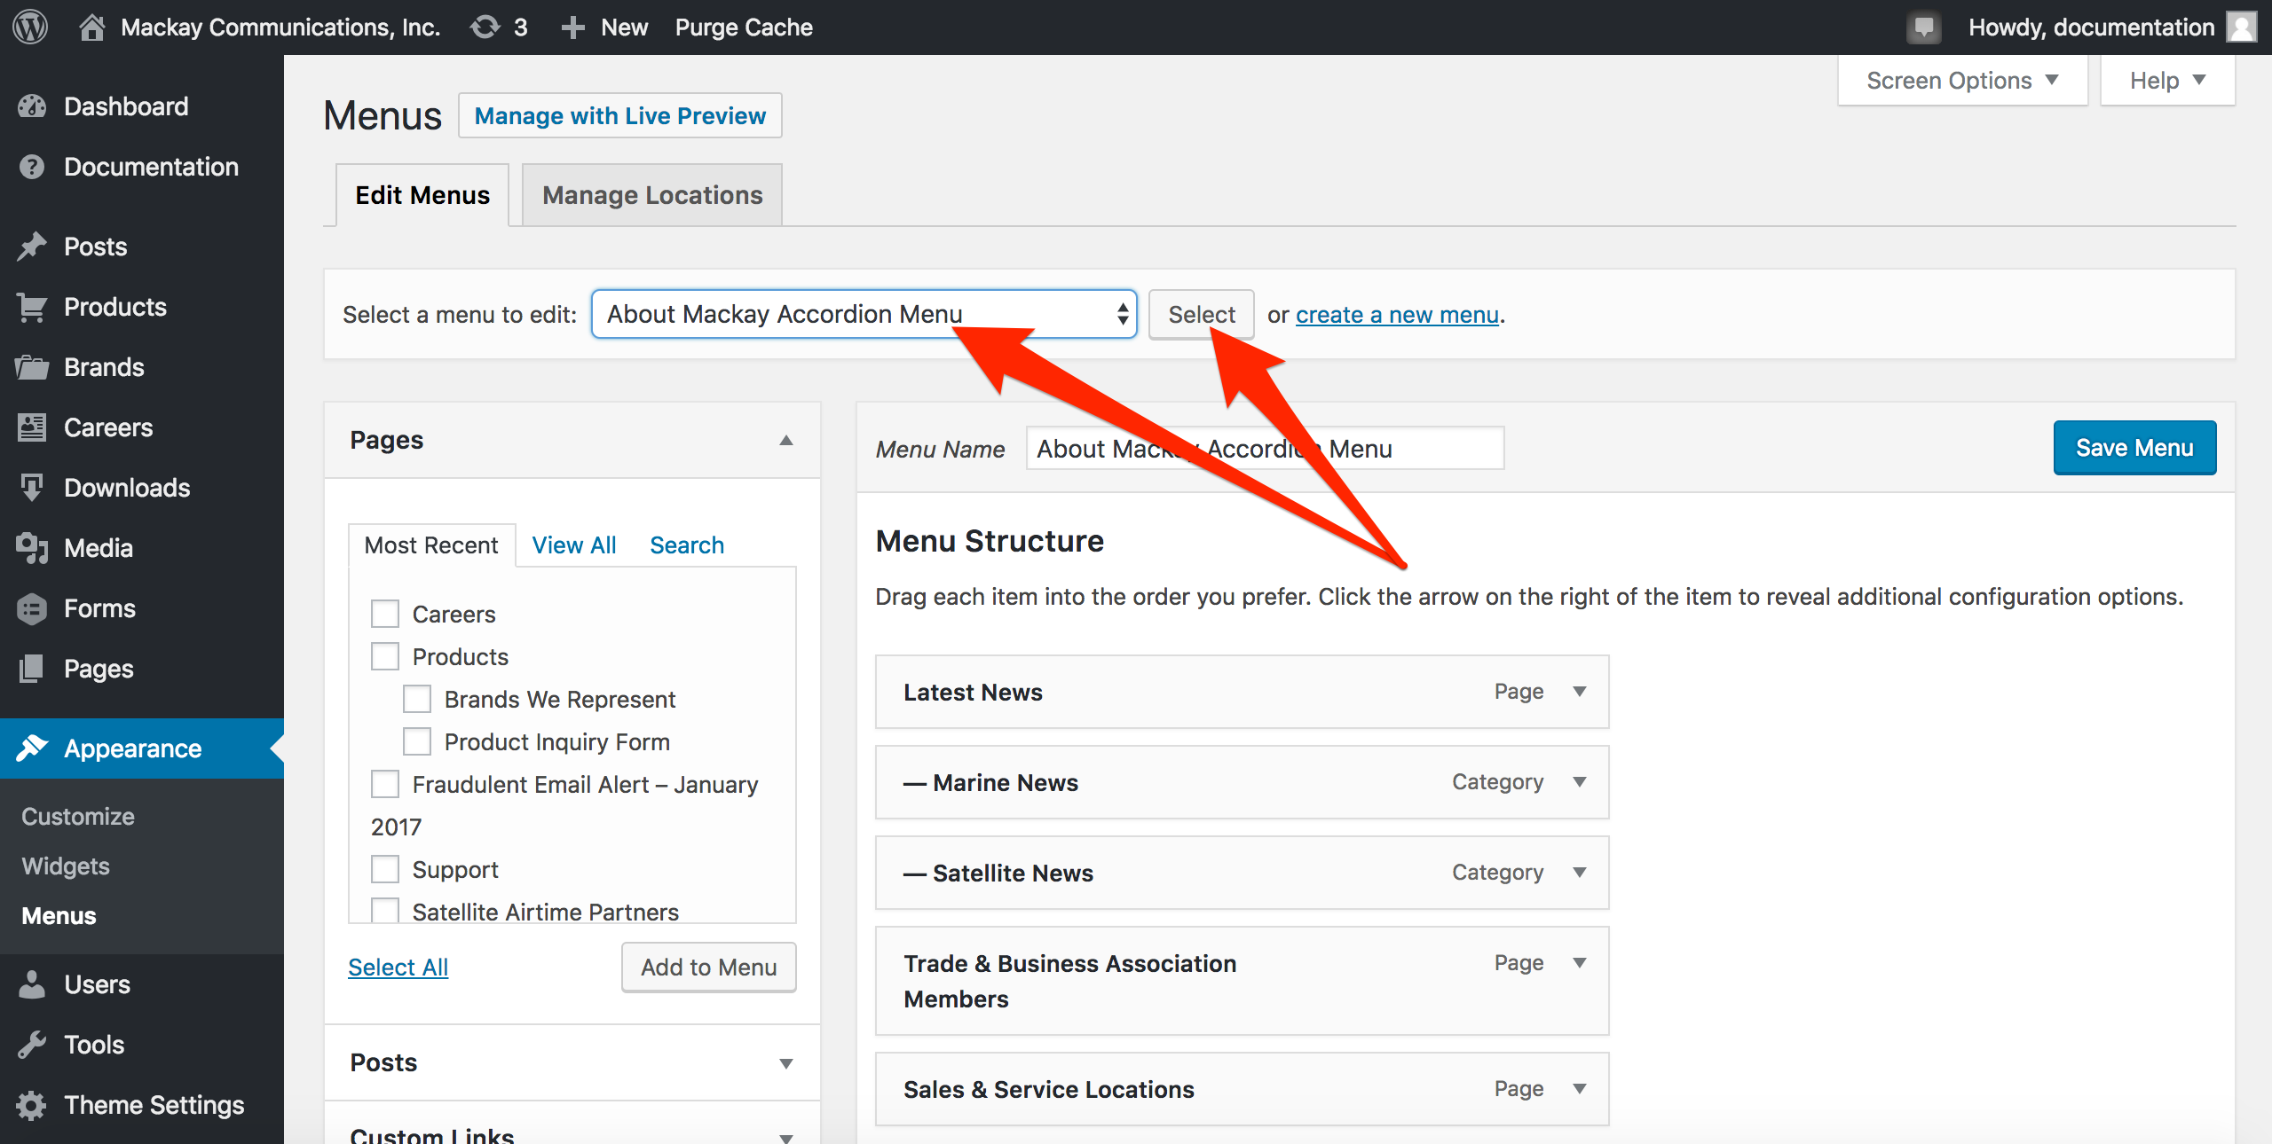Viewport: 2272px width, 1144px height.
Task: Check the Satellite Airtime Partners checkbox
Action: (385, 911)
